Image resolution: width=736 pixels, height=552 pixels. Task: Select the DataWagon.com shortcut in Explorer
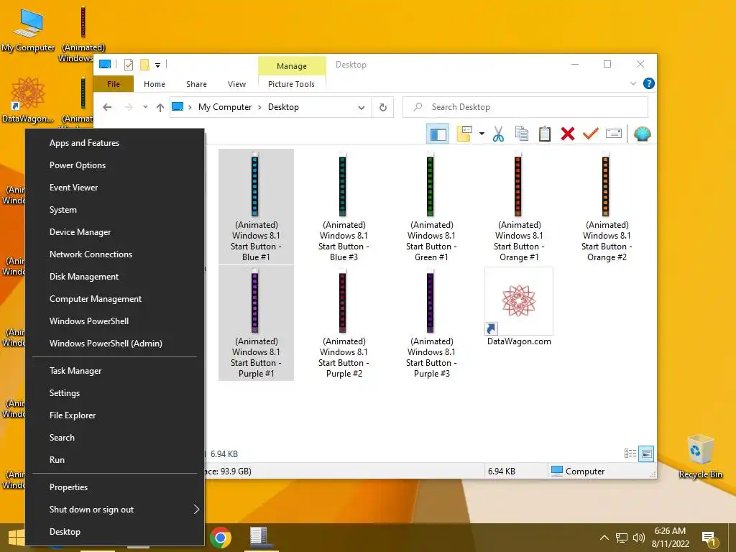coord(519,308)
